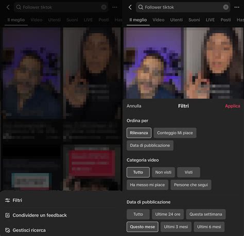Screen dimensions: 244x236
Task: Tap Annulla to cancel filters
Action: [x=134, y=106]
